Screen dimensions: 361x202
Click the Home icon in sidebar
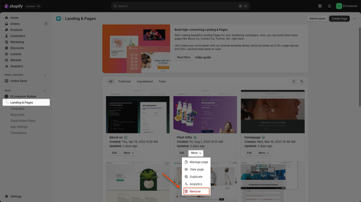pyautogui.click(x=6, y=18)
